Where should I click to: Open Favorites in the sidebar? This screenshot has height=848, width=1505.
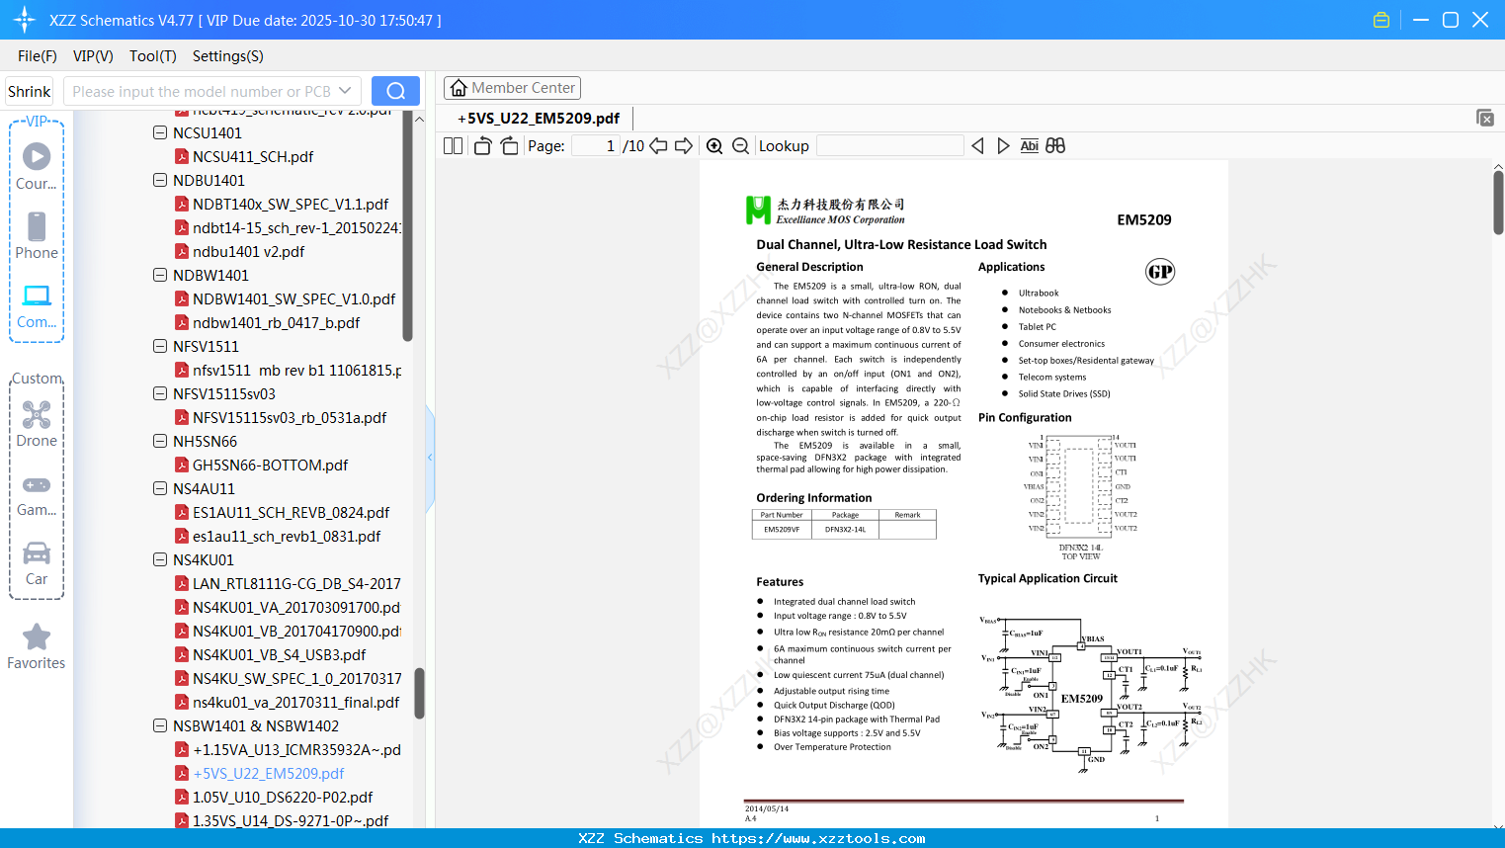[x=37, y=647]
